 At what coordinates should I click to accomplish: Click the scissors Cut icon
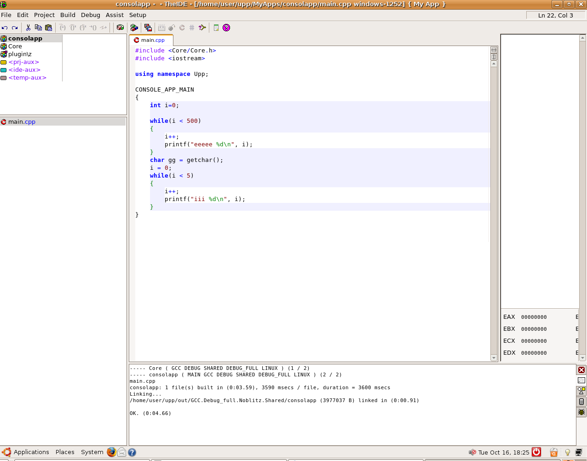[x=28, y=28]
